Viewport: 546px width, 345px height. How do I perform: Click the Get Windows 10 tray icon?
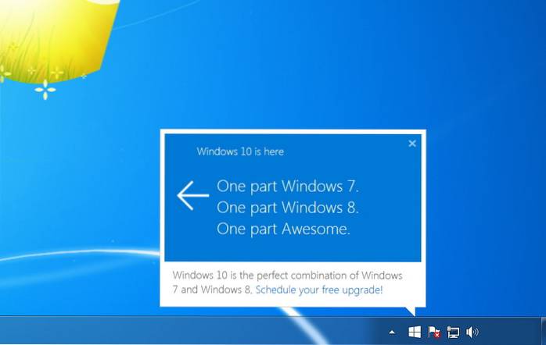coord(415,332)
